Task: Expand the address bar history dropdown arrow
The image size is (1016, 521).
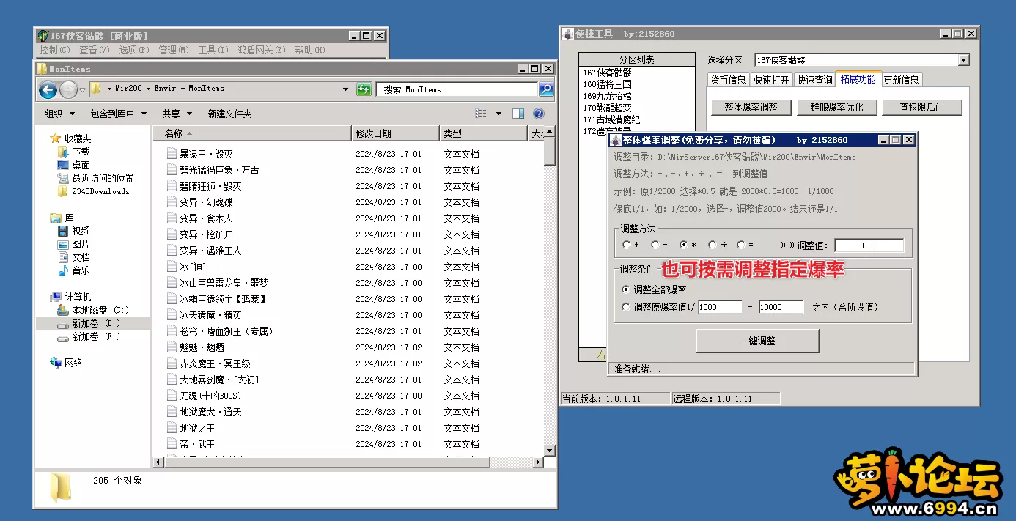Action: click(x=346, y=89)
